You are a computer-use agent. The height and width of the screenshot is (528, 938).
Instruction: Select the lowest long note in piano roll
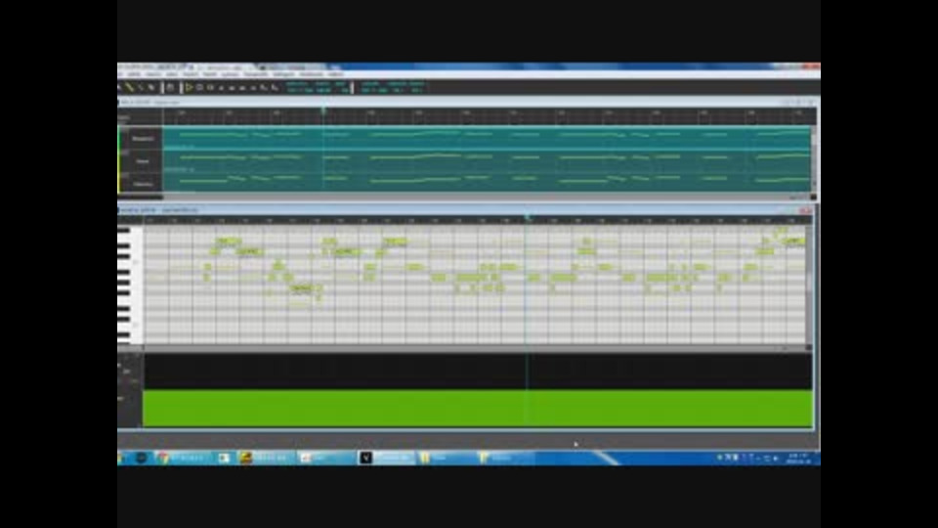(303, 288)
